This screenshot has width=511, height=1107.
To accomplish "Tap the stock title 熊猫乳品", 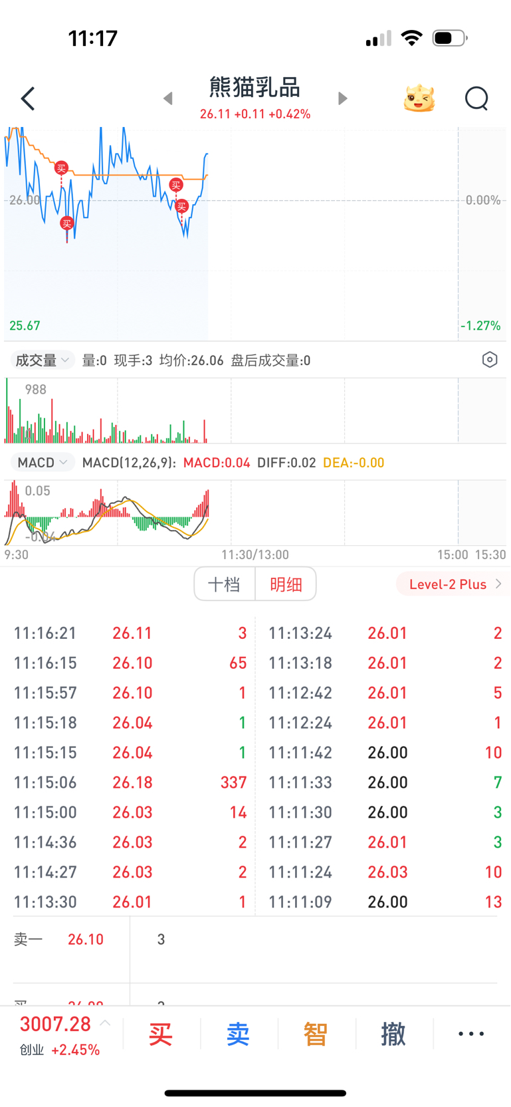I will 255,87.
